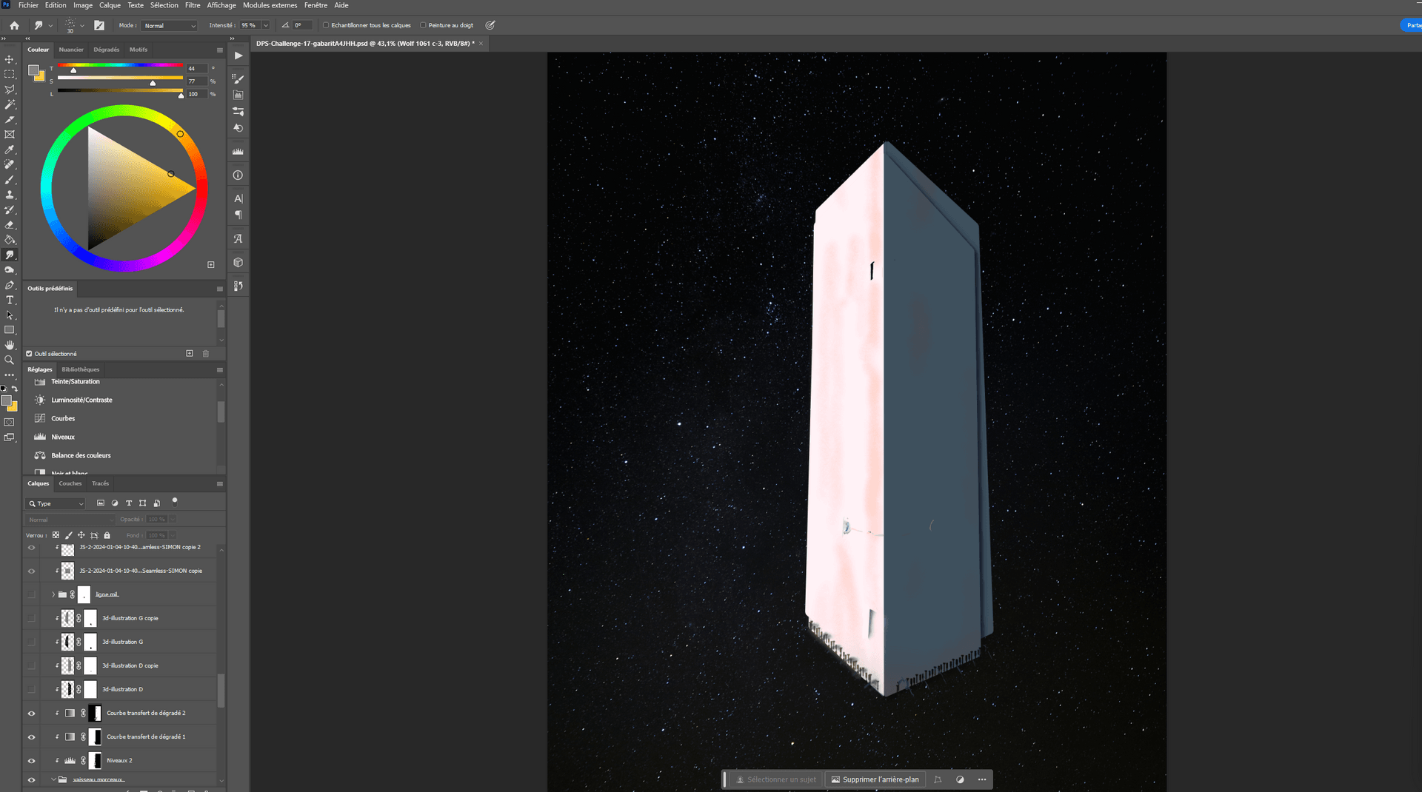The width and height of the screenshot is (1422, 792).
Task: Switch to the Nuancier tab
Action: pyautogui.click(x=71, y=50)
